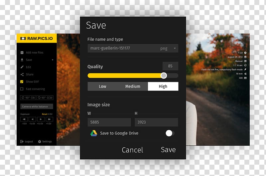Open the Camera white balance dropdown

(x=37, y=106)
